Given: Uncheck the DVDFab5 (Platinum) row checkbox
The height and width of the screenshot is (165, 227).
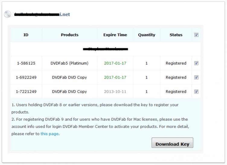Looking at the screenshot, I should [197, 63].
